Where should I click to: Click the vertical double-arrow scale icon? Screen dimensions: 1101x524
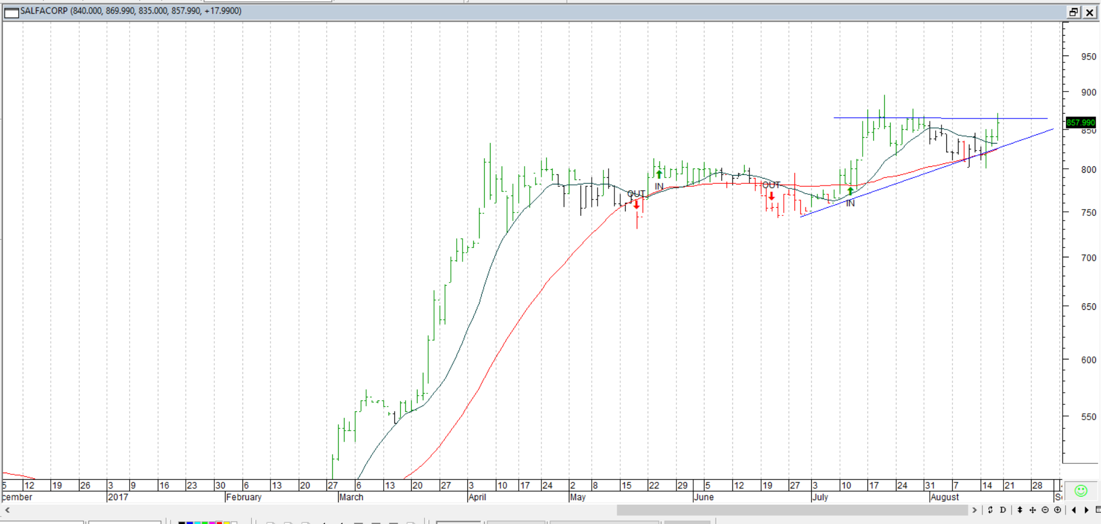pos(1020,510)
